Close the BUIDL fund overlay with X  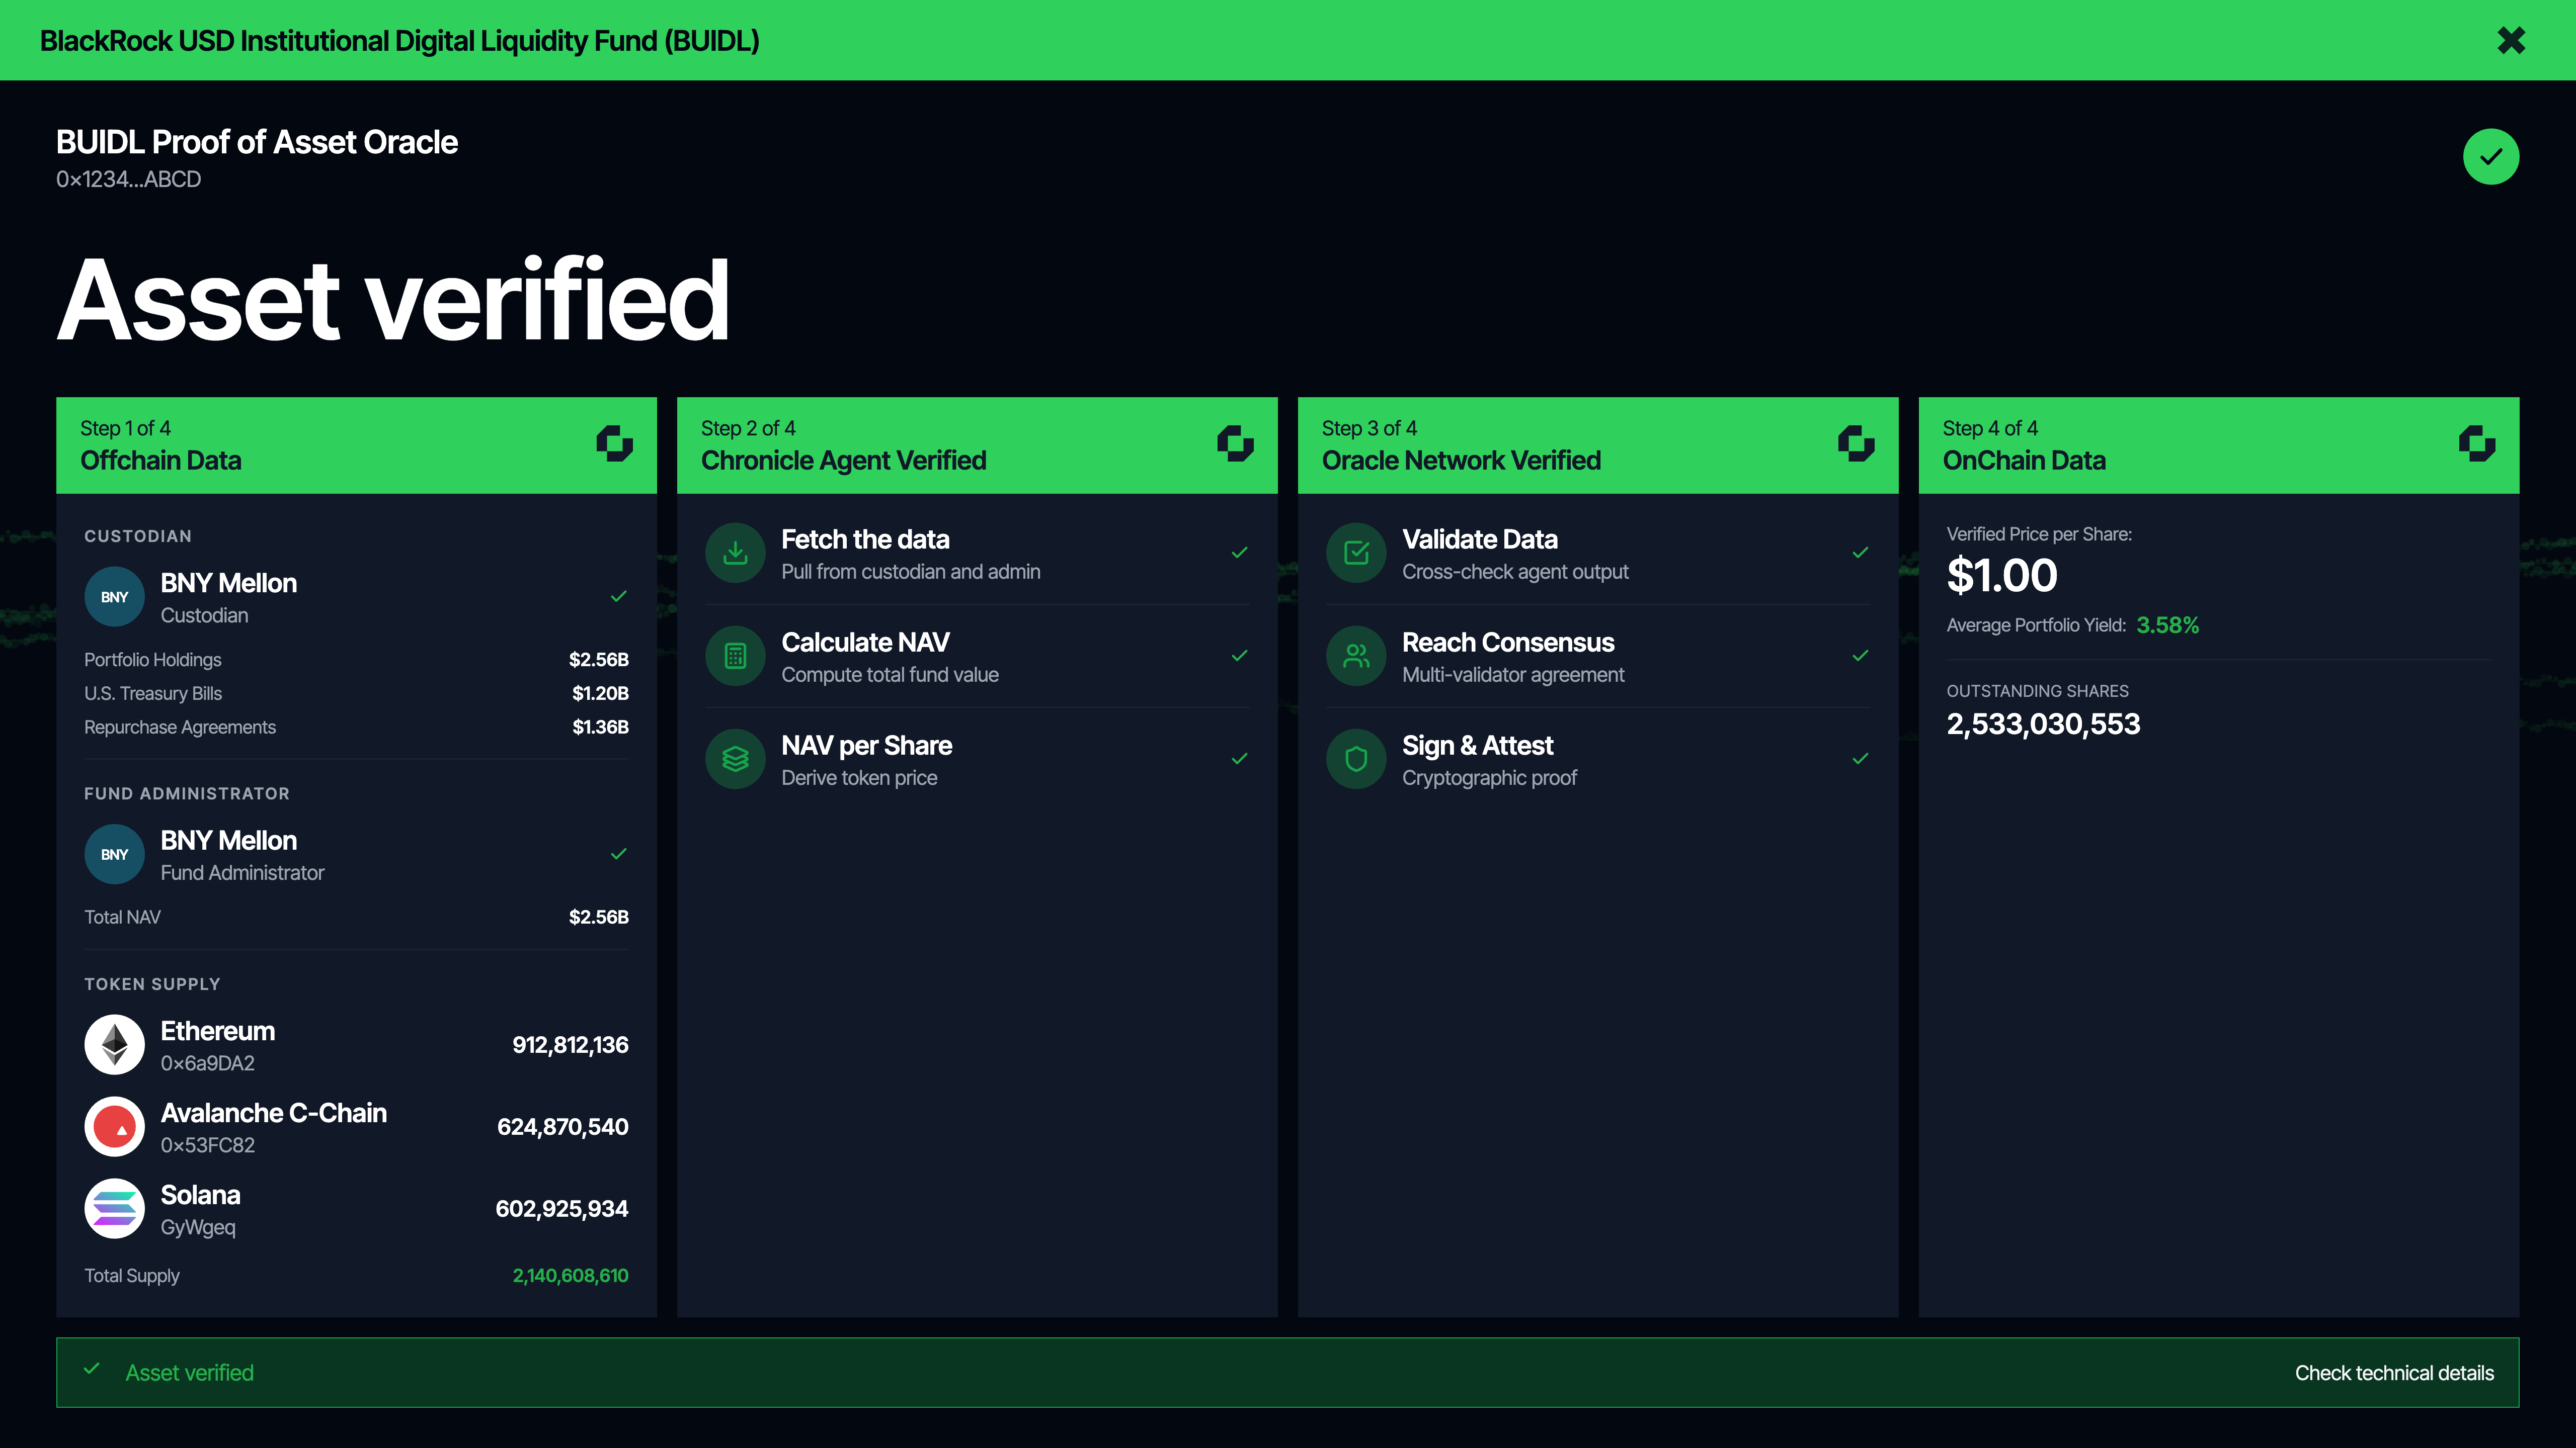pos(2511,40)
